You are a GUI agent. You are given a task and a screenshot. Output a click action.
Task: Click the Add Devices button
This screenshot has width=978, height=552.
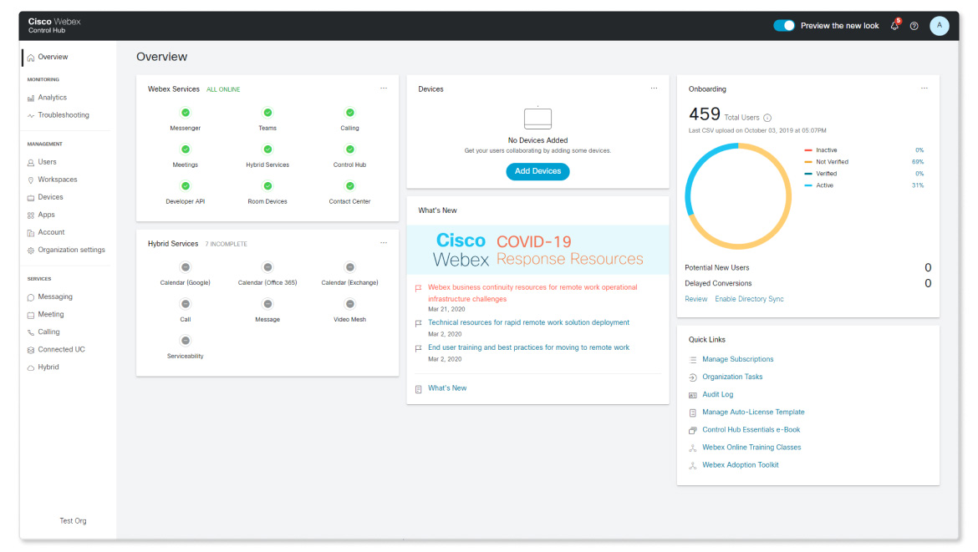537,171
